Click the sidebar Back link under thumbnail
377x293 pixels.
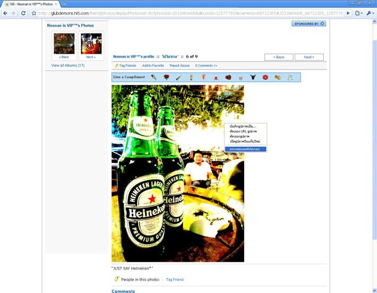pyautogui.click(x=64, y=57)
